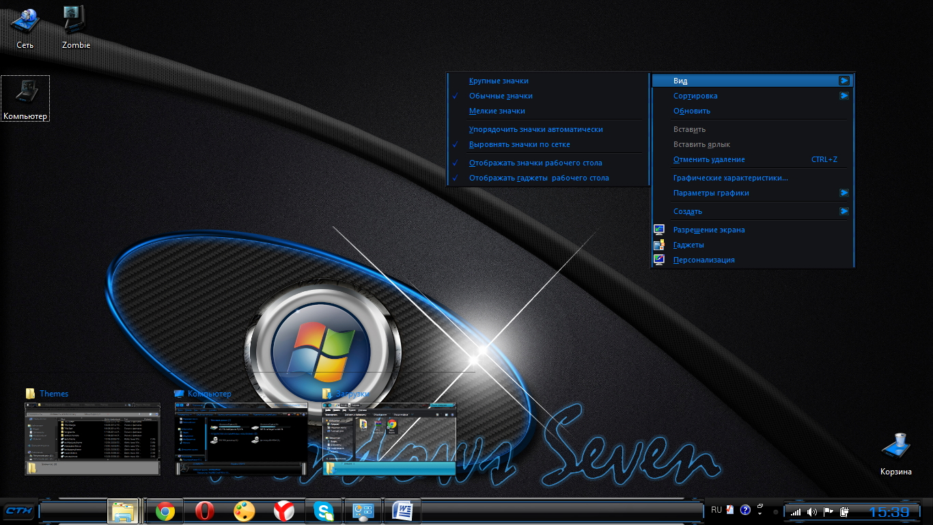
Task: Toggle 'Отображать гаджеты рабочего стола' option
Action: 538,178
